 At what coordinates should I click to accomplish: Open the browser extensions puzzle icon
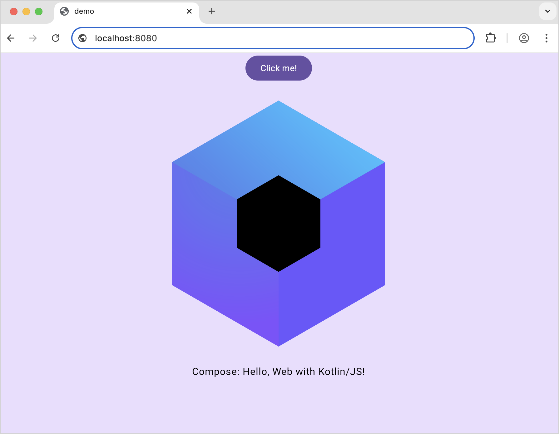coord(491,38)
